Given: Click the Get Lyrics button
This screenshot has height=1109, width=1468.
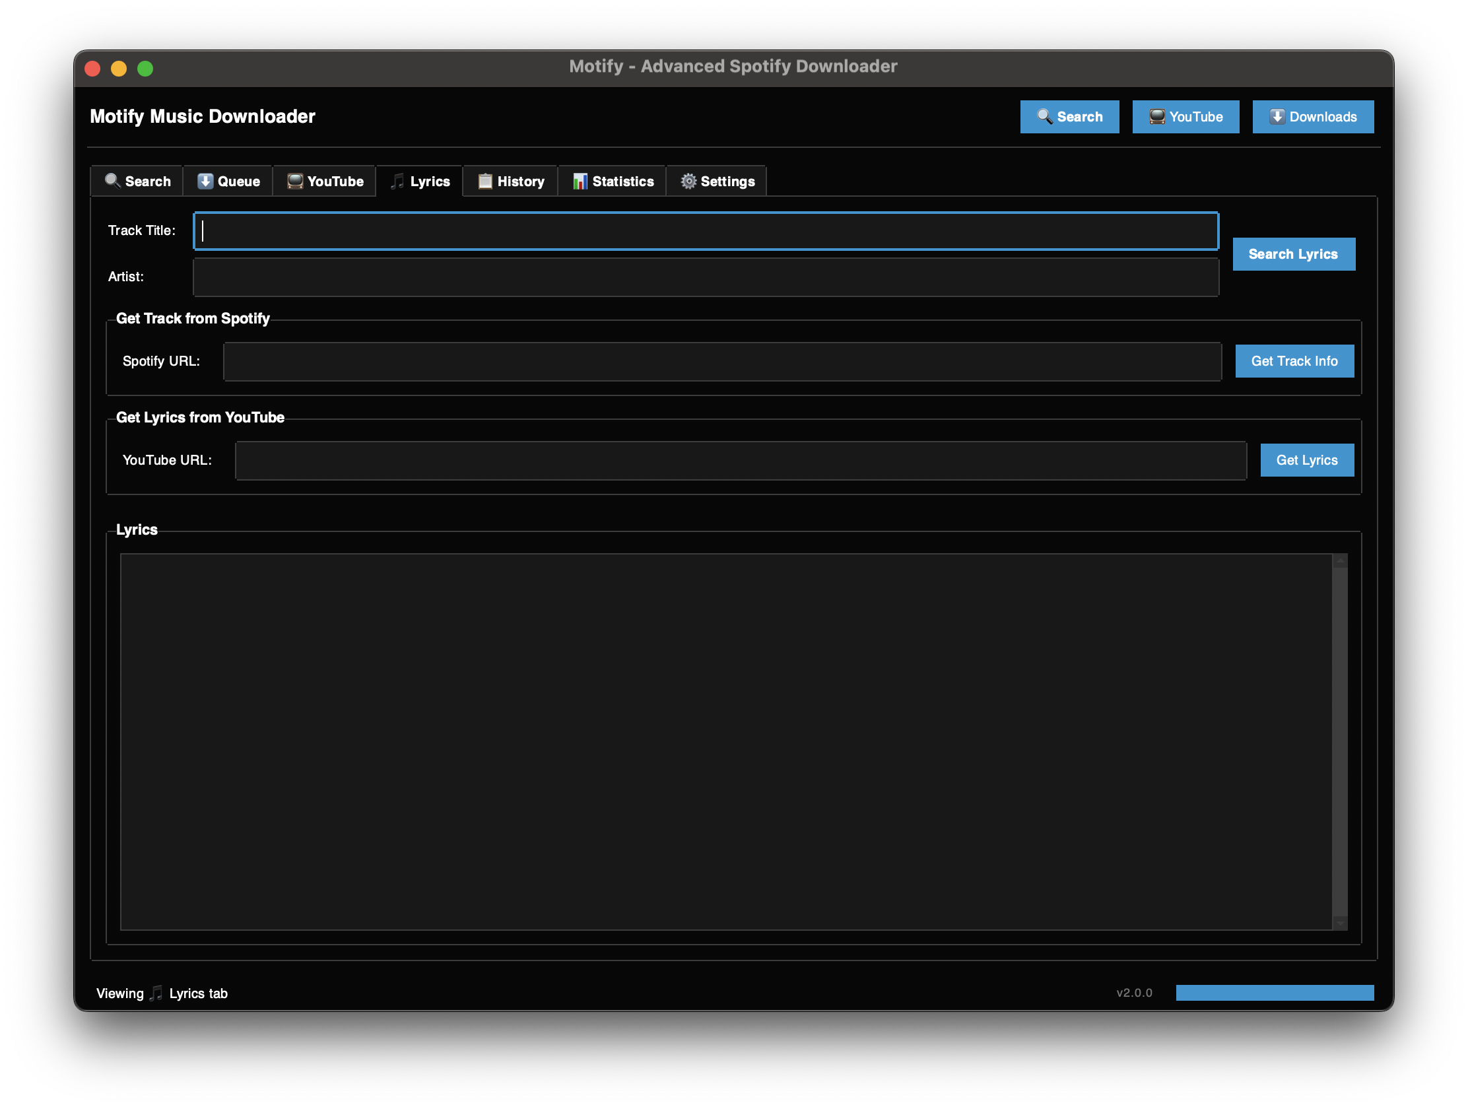Looking at the screenshot, I should click(x=1308, y=460).
